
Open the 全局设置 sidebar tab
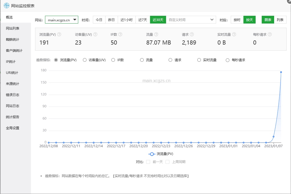tap(15, 128)
